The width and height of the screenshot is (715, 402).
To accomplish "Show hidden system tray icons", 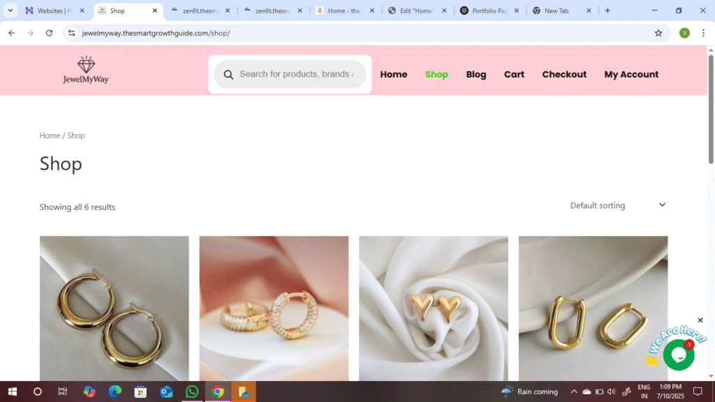I will coord(574,392).
